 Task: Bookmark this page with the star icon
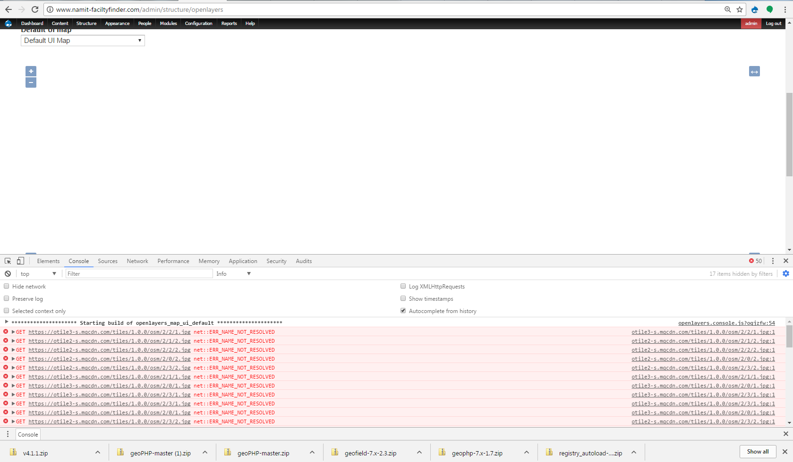pos(740,9)
